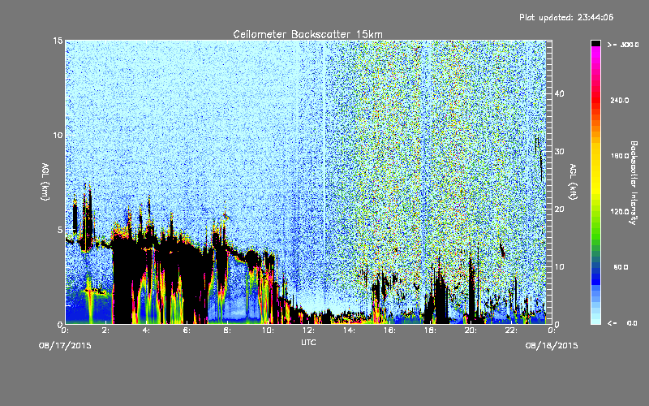Click the '40' kft tick on right axis

pos(559,93)
